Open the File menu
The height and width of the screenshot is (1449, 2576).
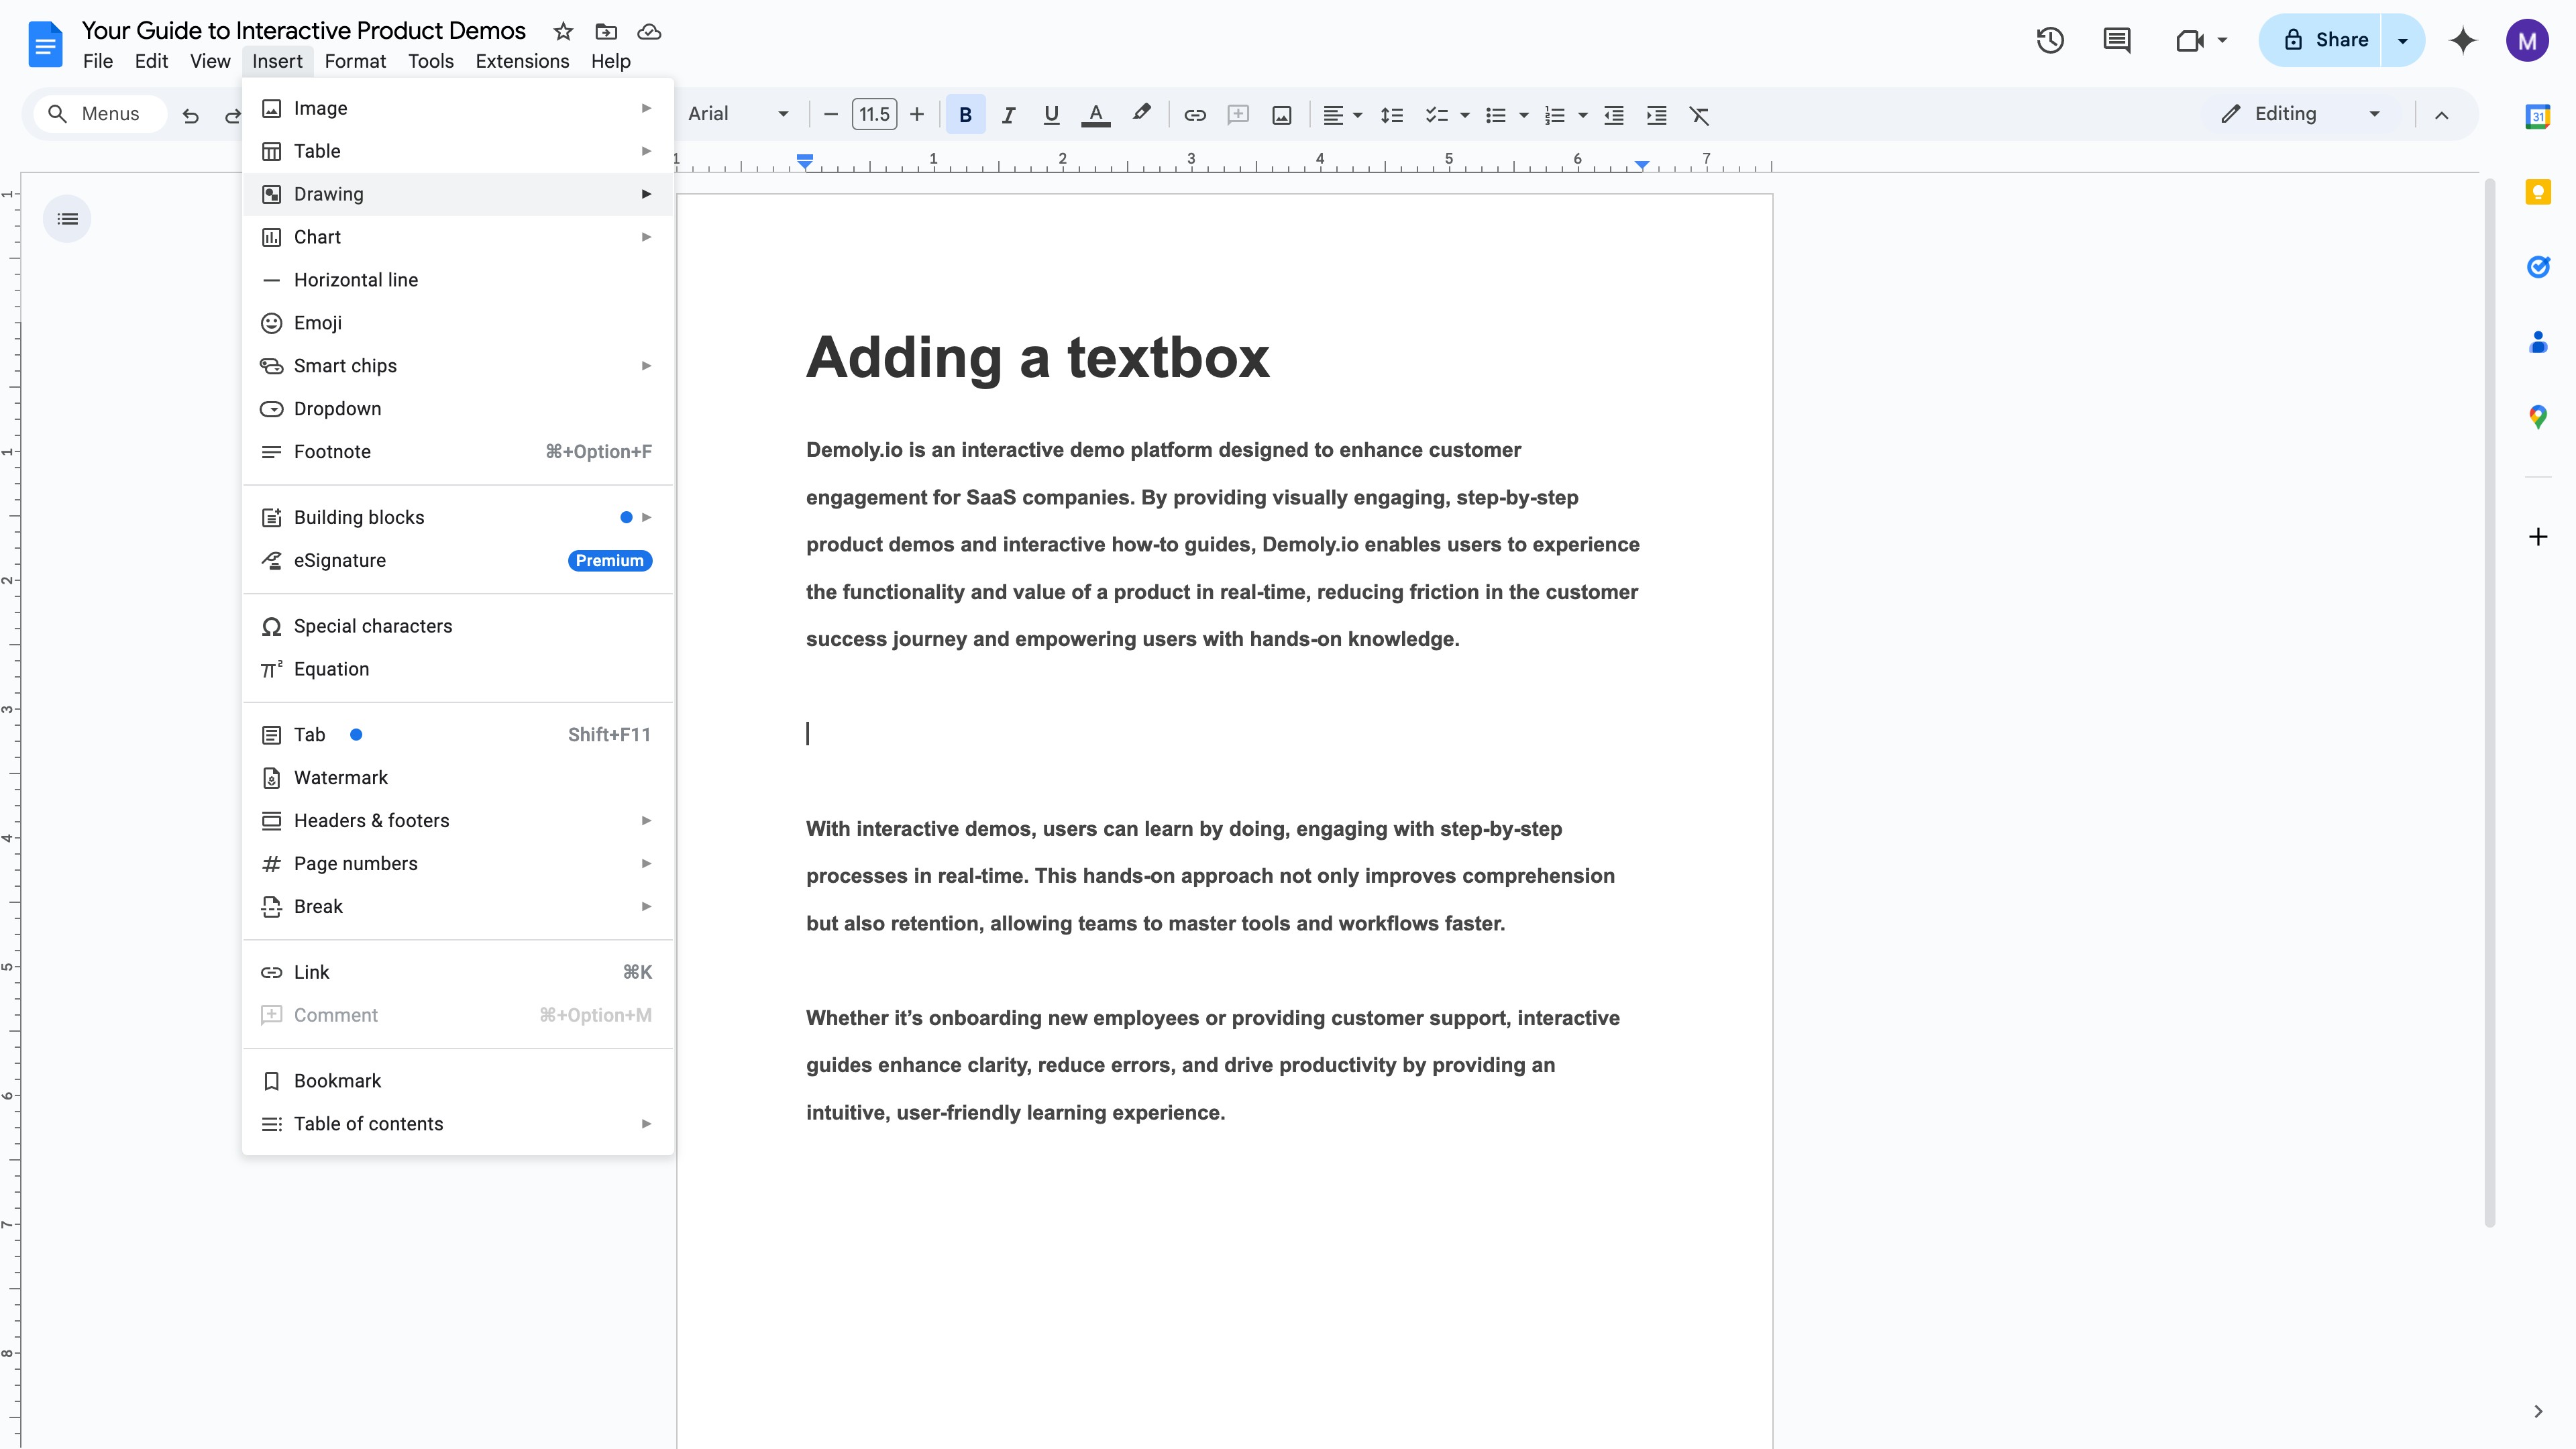coord(97,61)
